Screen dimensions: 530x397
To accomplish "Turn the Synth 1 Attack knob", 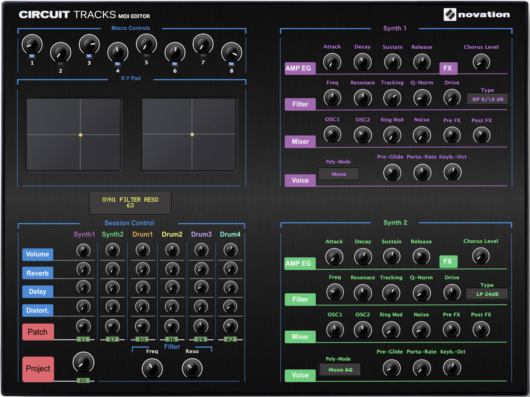I will click(332, 62).
